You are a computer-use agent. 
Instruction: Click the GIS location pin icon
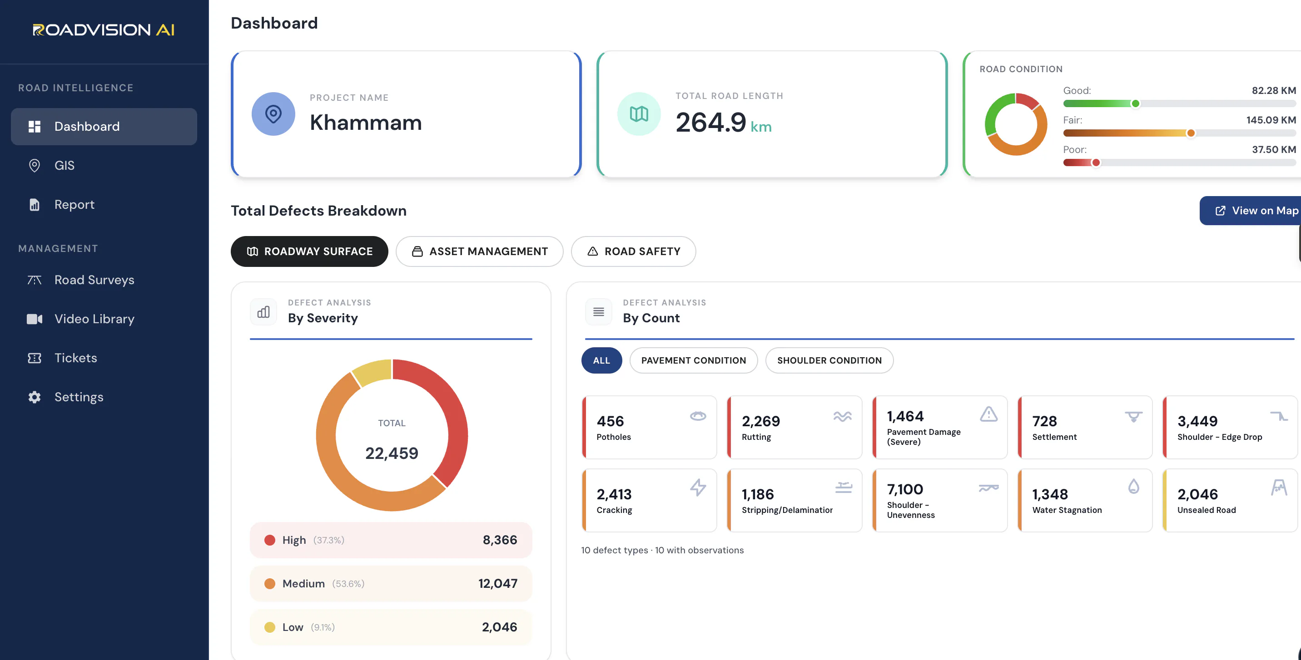click(x=35, y=165)
